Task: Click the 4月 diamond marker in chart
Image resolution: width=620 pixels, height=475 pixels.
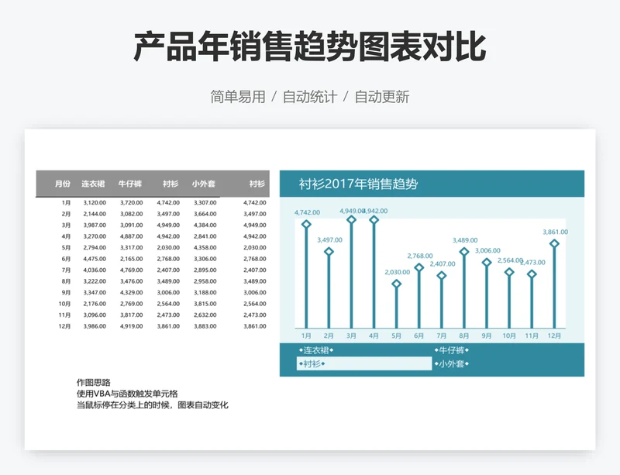Action: 374,219
